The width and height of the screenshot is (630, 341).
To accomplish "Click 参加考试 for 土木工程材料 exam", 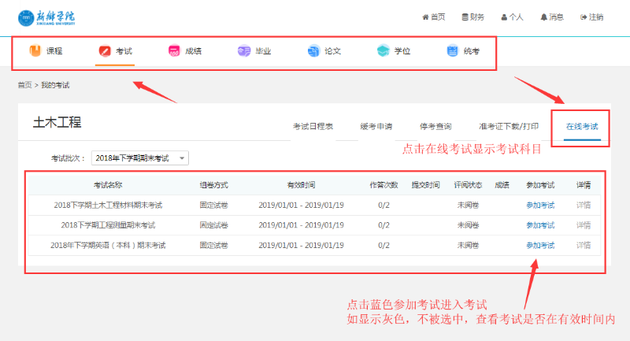I will click(540, 205).
